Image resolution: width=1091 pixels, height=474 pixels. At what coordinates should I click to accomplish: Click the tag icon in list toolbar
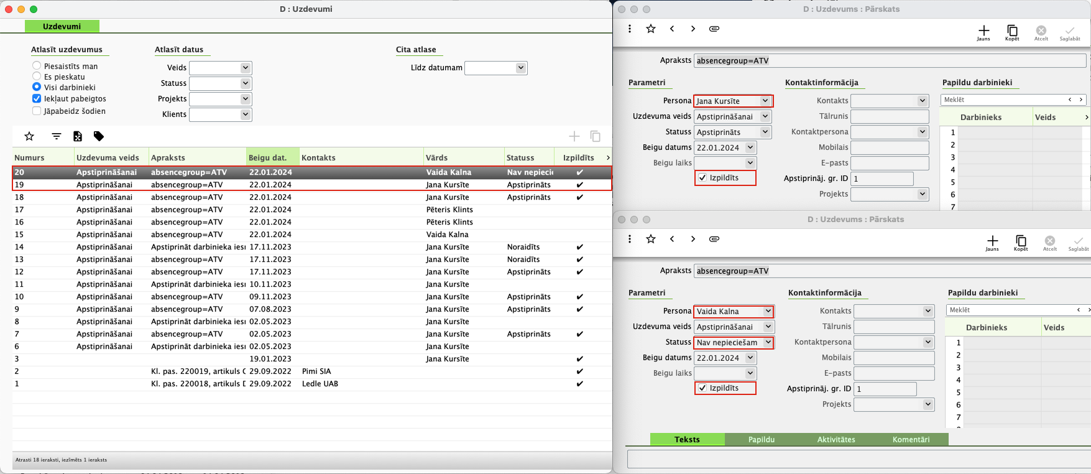99,136
